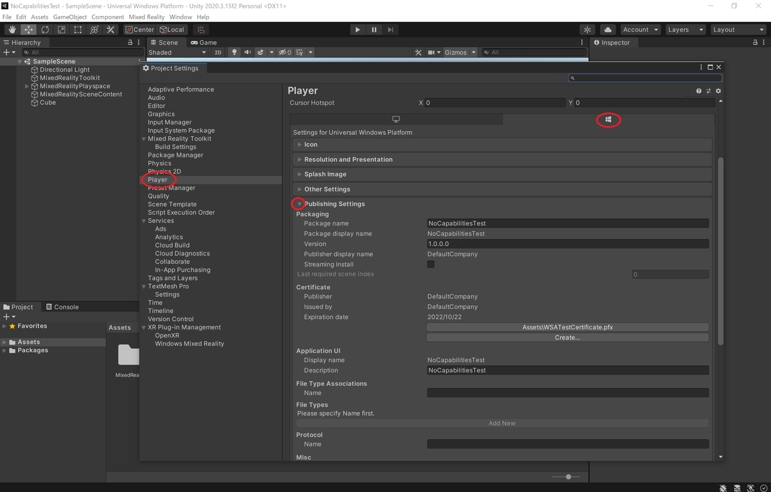Step one frame forward
The width and height of the screenshot is (771, 492).
coord(391,30)
